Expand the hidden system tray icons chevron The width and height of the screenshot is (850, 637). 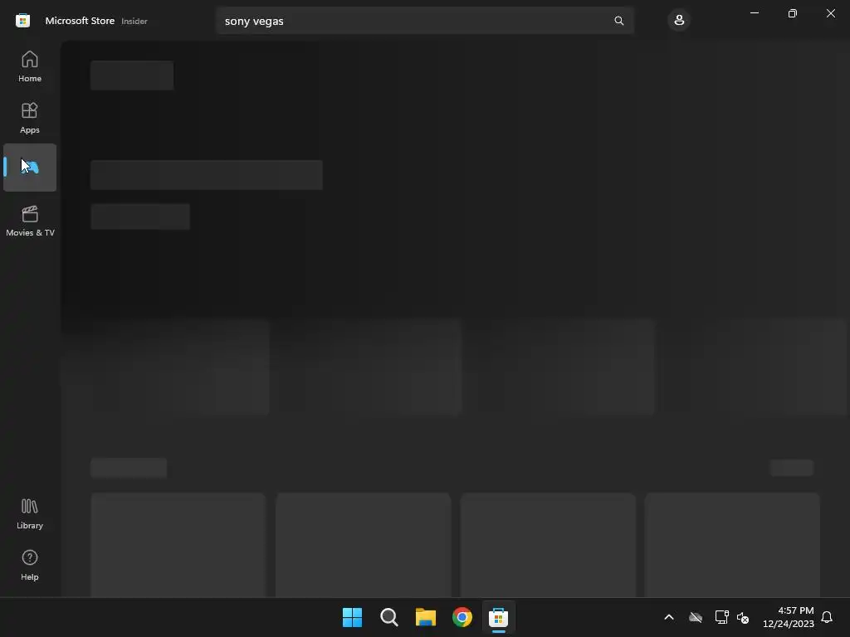669,617
